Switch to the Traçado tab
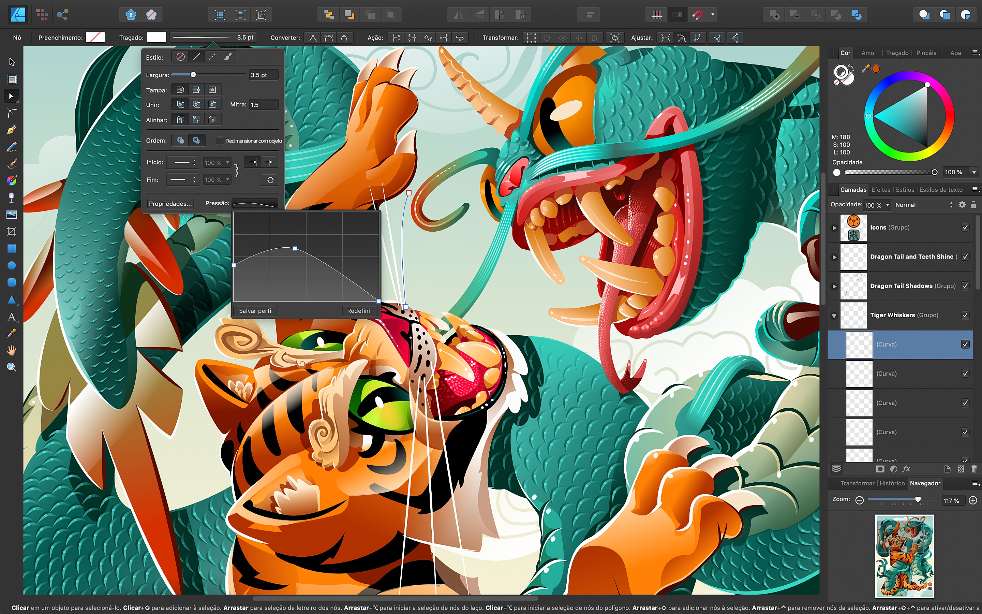Image resolution: width=982 pixels, height=614 pixels. 897,53
